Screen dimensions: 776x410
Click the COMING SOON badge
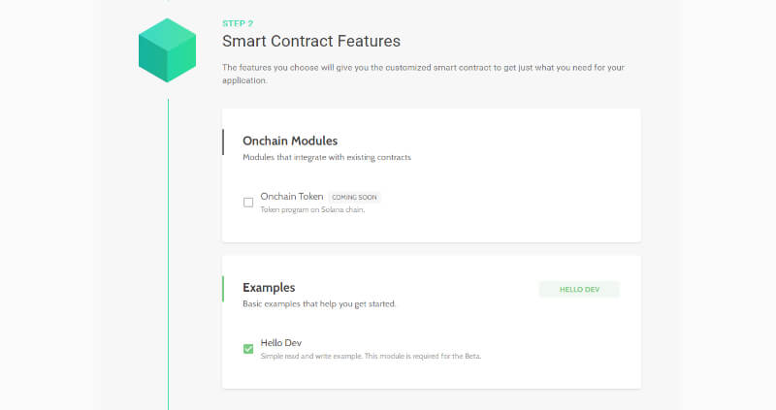(x=354, y=197)
